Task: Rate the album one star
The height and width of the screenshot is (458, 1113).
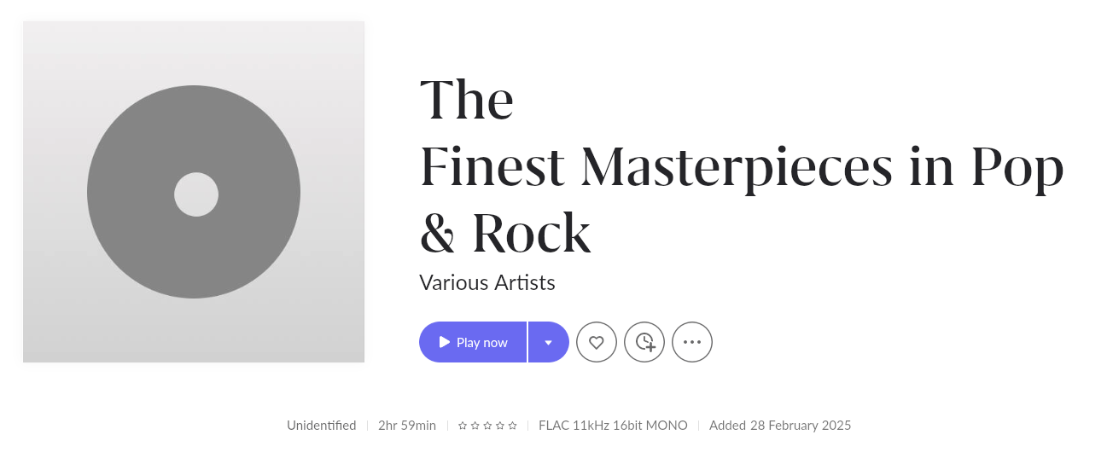Action: point(463,426)
